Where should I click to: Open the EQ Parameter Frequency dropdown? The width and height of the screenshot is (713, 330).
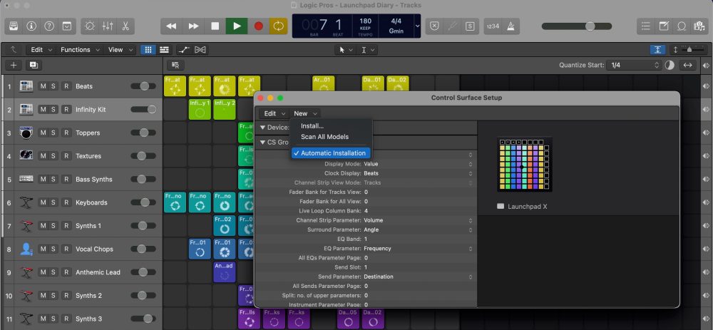pos(418,249)
